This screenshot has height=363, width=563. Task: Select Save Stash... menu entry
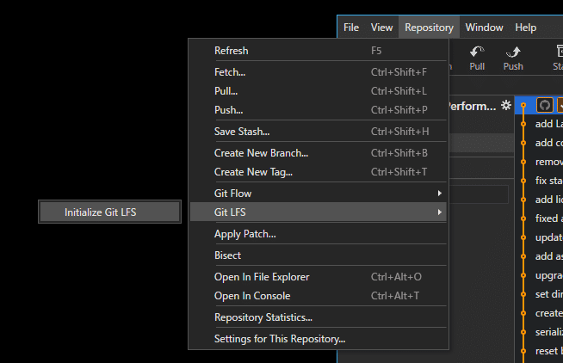pos(242,132)
